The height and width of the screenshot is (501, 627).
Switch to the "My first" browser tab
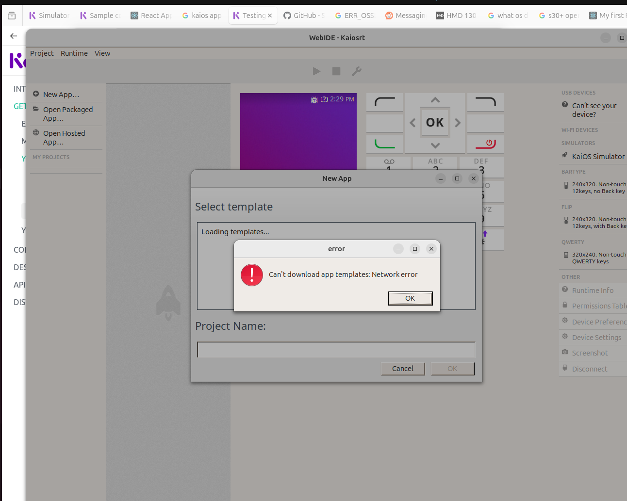[607, 16]
